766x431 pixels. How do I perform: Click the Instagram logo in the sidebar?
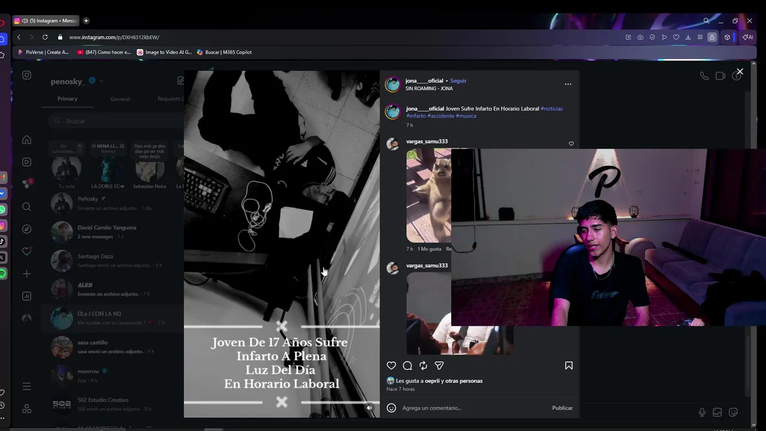coord(27,75)
